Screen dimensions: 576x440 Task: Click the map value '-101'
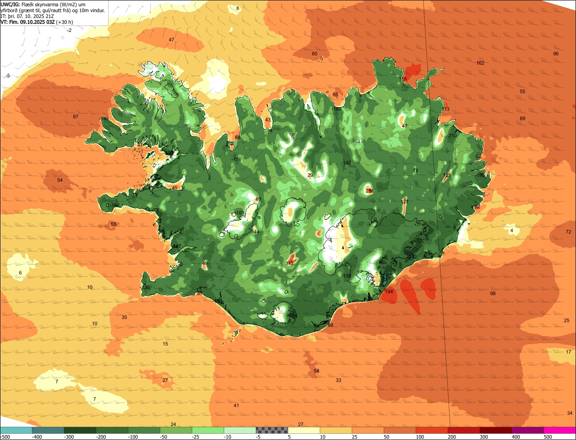(x=238, y=213)
